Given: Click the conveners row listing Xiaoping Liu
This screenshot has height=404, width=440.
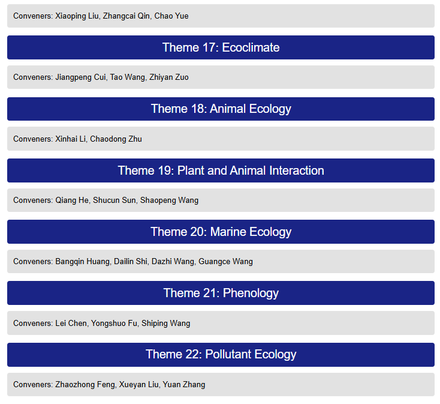Looking at the screenshot, I should [221, 16].
